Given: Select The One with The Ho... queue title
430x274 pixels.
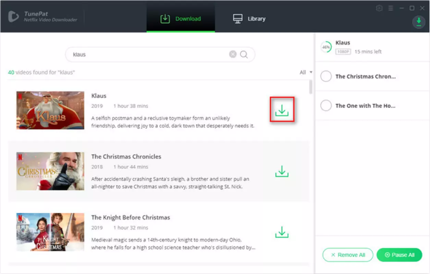Looking at the screenshot, I should point(366,106).
